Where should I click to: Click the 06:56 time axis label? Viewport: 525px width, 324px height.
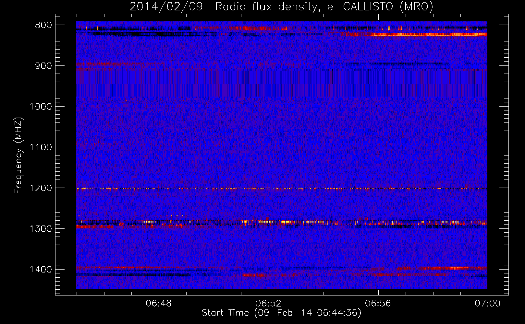click(378, 304)
